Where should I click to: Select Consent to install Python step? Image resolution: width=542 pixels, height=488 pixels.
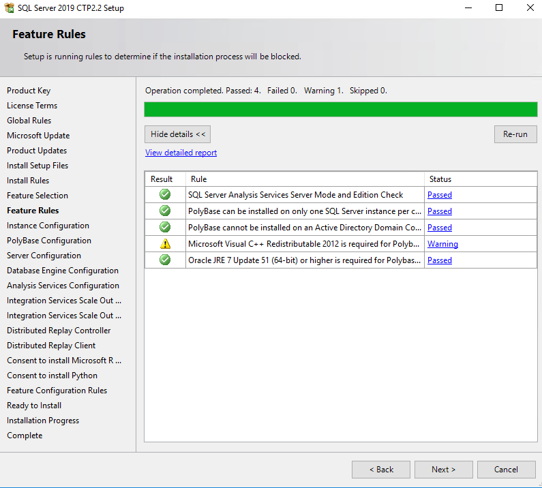[x=52, y=376]
